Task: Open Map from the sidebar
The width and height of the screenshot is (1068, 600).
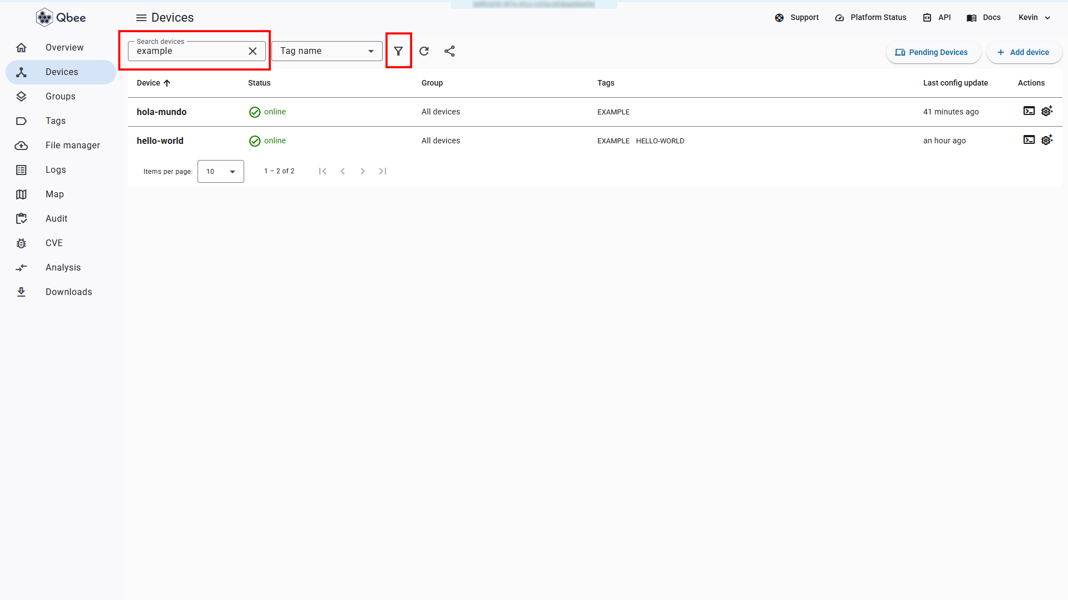Action: point(61,194)
